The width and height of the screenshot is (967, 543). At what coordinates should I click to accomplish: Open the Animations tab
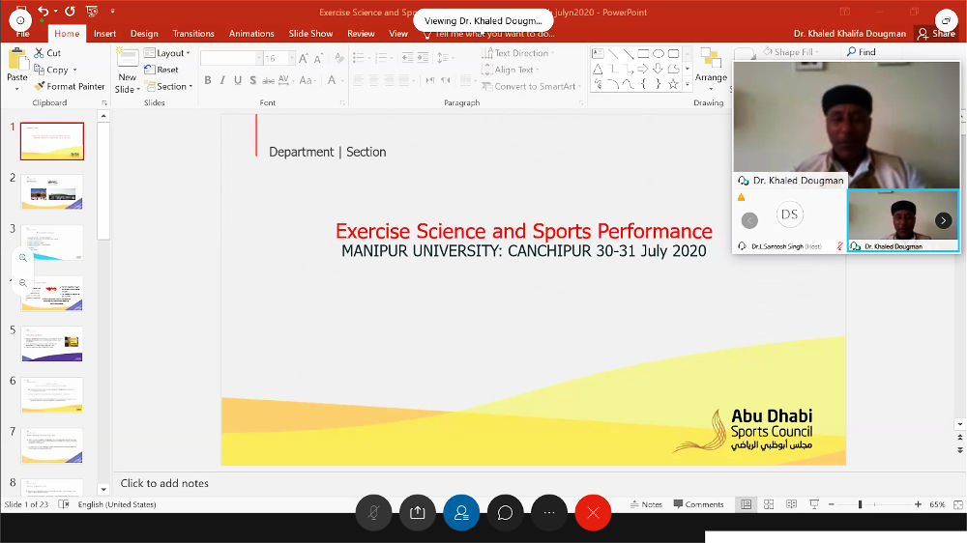click(x=251, y=33)
